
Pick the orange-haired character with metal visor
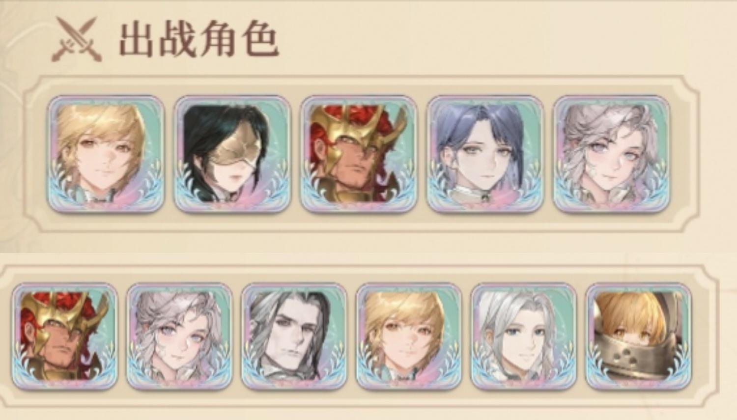coord(639,336)
